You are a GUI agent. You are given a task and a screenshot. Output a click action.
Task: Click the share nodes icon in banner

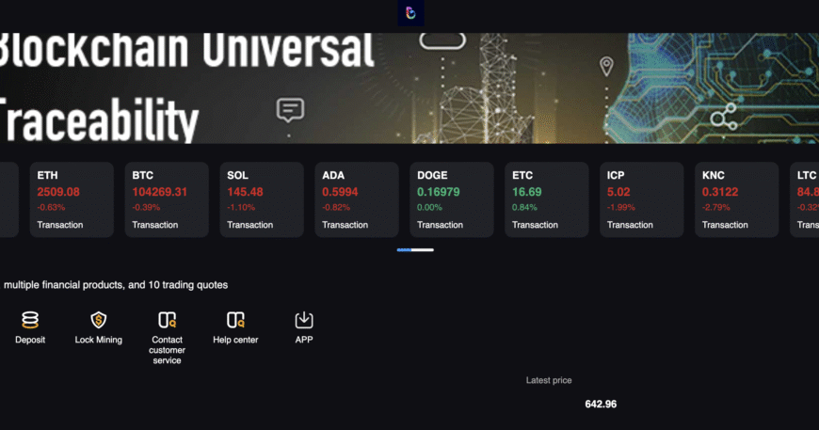pyautogui.click(x=724, y=117)
